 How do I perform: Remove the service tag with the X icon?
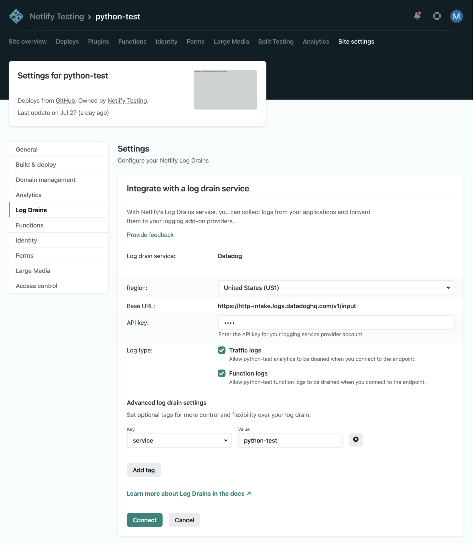pyautogui.click(x=355, y=439)
